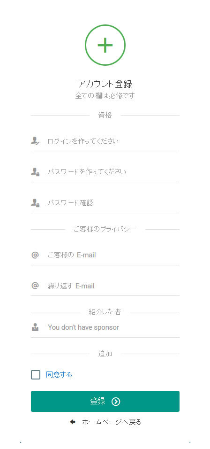
Task: Open the 同意する terms link
Action: tap(59, 374)
